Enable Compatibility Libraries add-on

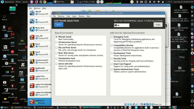(112, 45)
